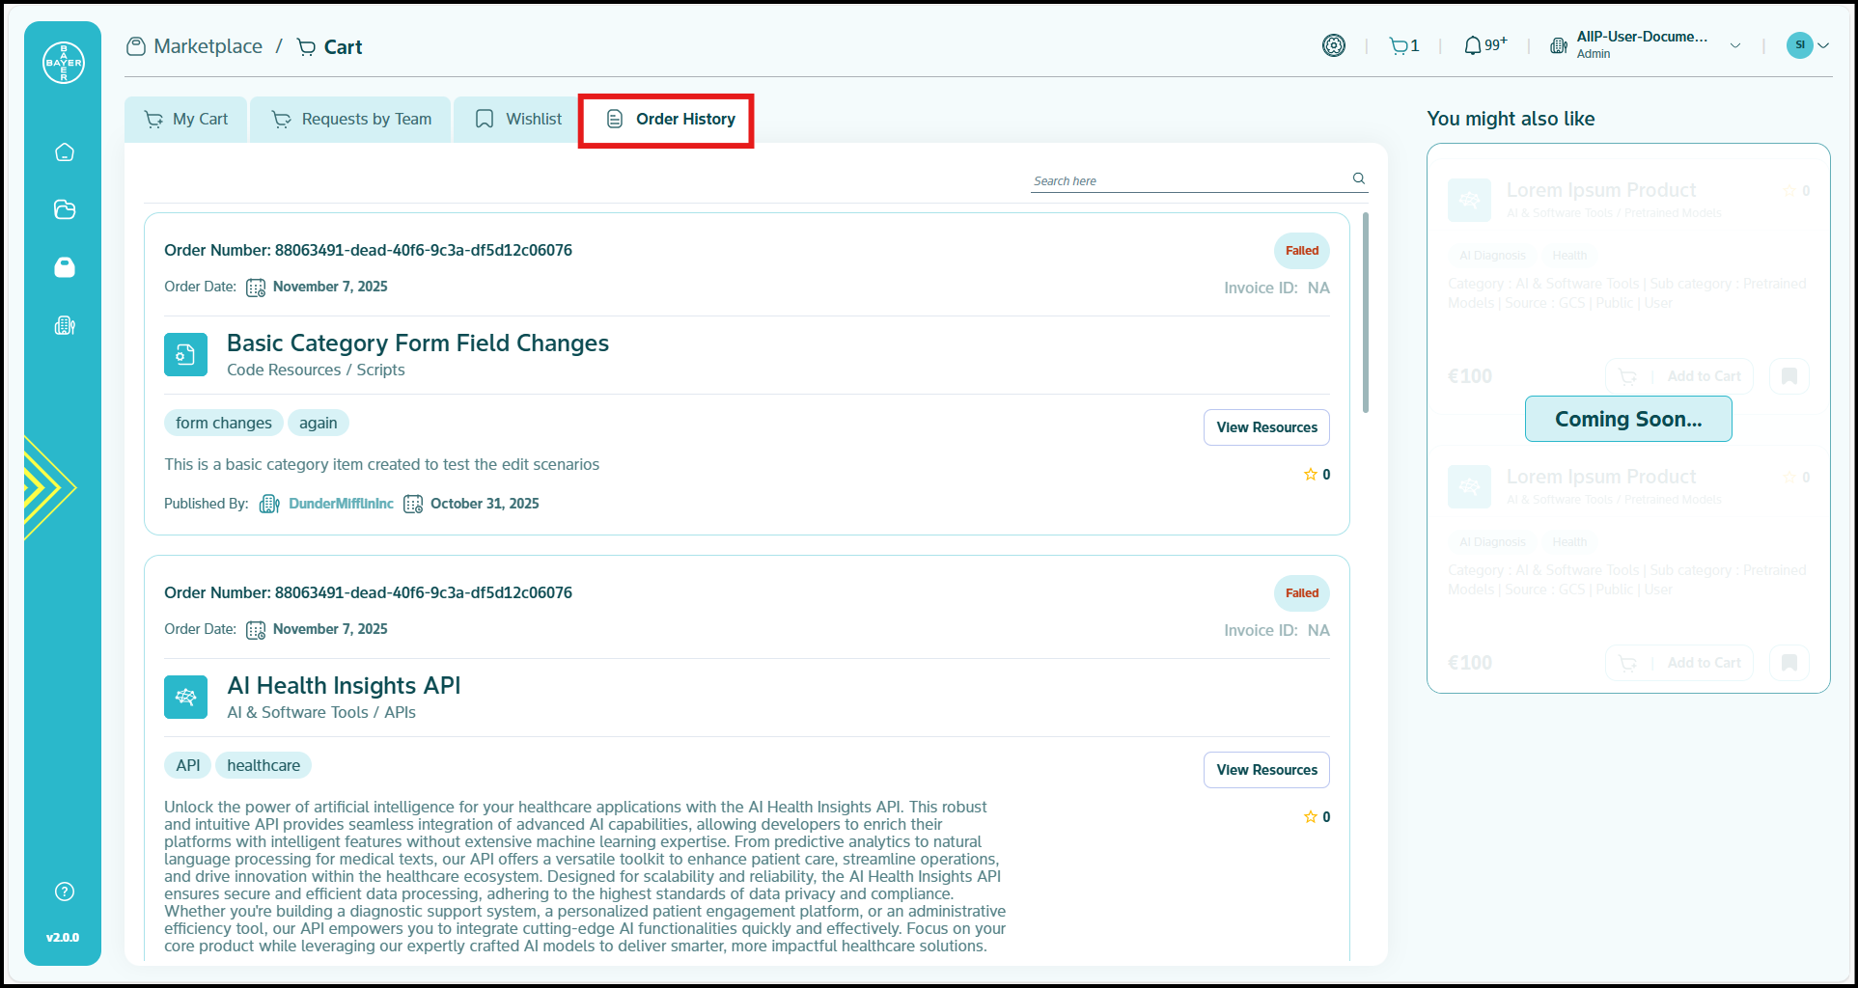
Task: Click the order list vertical scrollbar
Action: click(x=1366, y=314)
